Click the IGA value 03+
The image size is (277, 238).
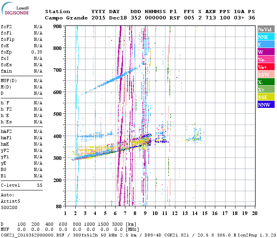coord(239,18)
